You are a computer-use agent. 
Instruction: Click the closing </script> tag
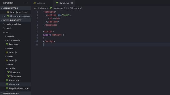49,41
